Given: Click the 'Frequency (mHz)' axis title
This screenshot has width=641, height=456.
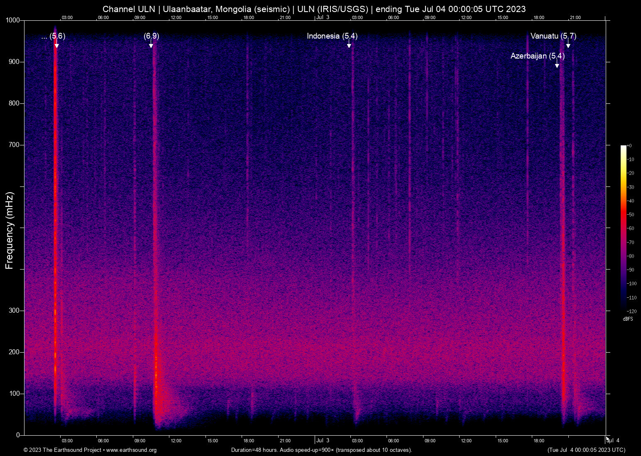Looking at the screenshot, I should point(10,230).
